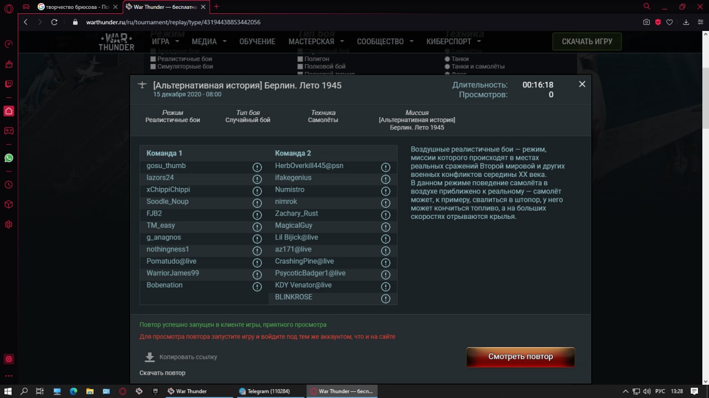709x398 pixels.
Task: Open Opera menu logo button
Action: pos(9,9)
